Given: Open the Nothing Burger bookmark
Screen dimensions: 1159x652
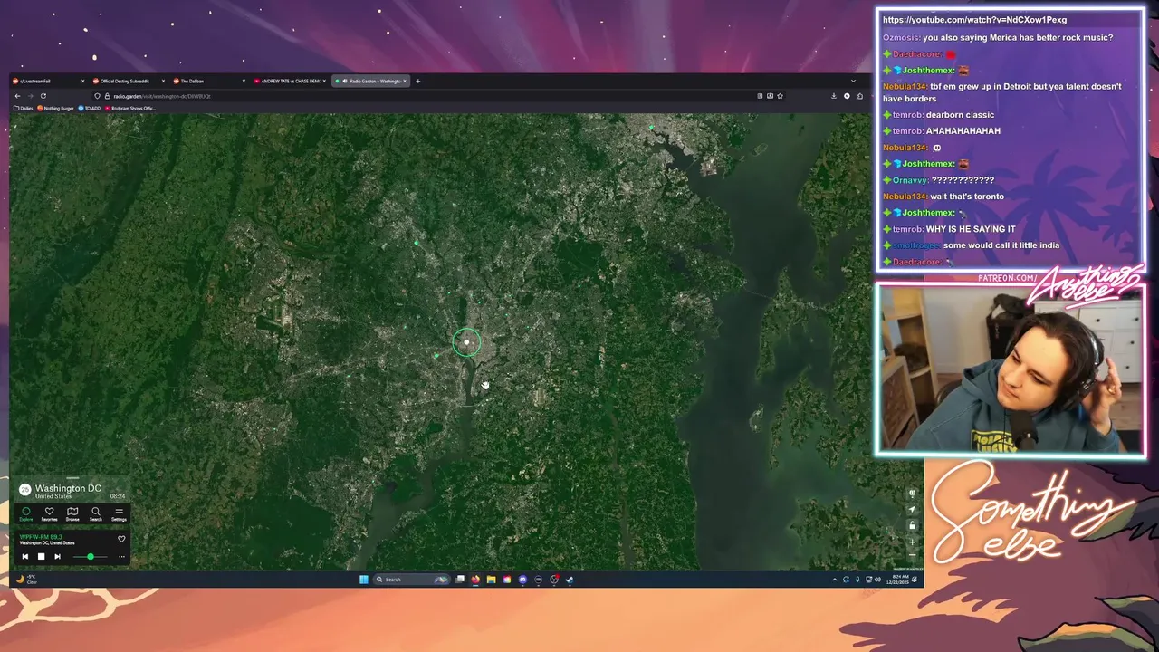Looking at the screenshot, I should tap(55, 108).
